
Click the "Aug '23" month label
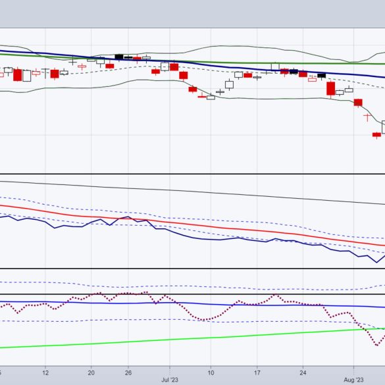[353, 380]
